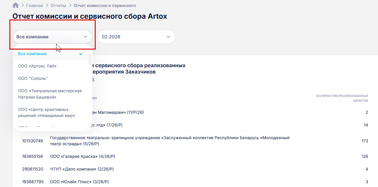Click the company dropdown list scrollbar
The width and height of the screenshot is (378, 187).
pyautogui.click(x=90, y=60)
